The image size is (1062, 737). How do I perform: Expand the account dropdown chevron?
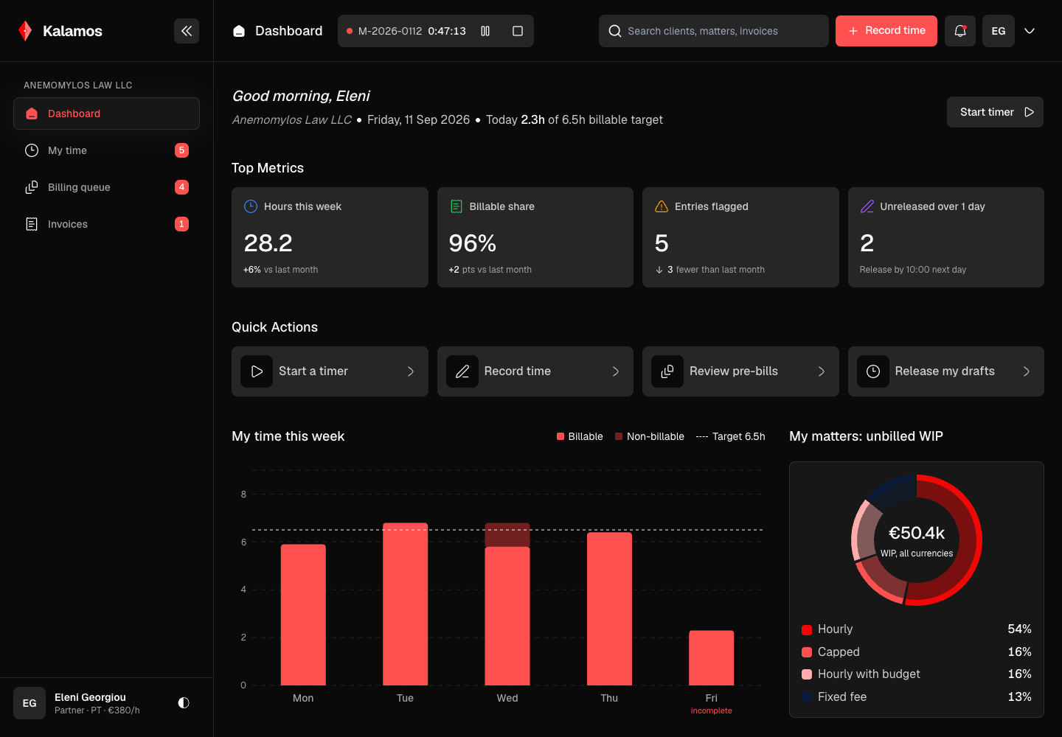1030,31
